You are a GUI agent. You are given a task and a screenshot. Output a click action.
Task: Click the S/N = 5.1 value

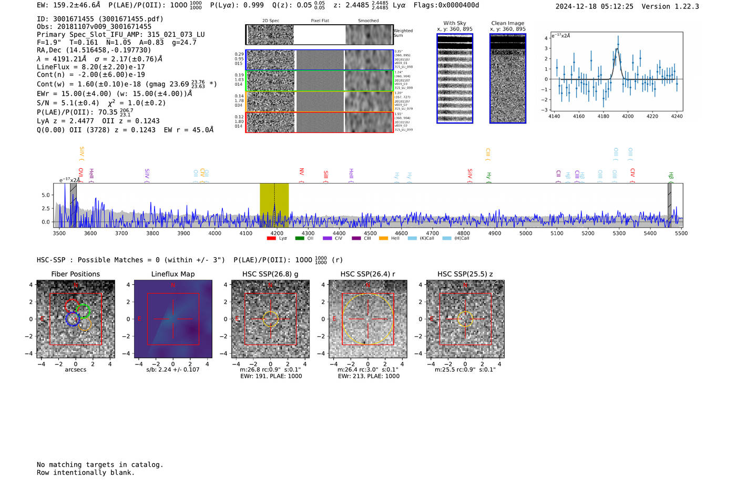(68, 103)
